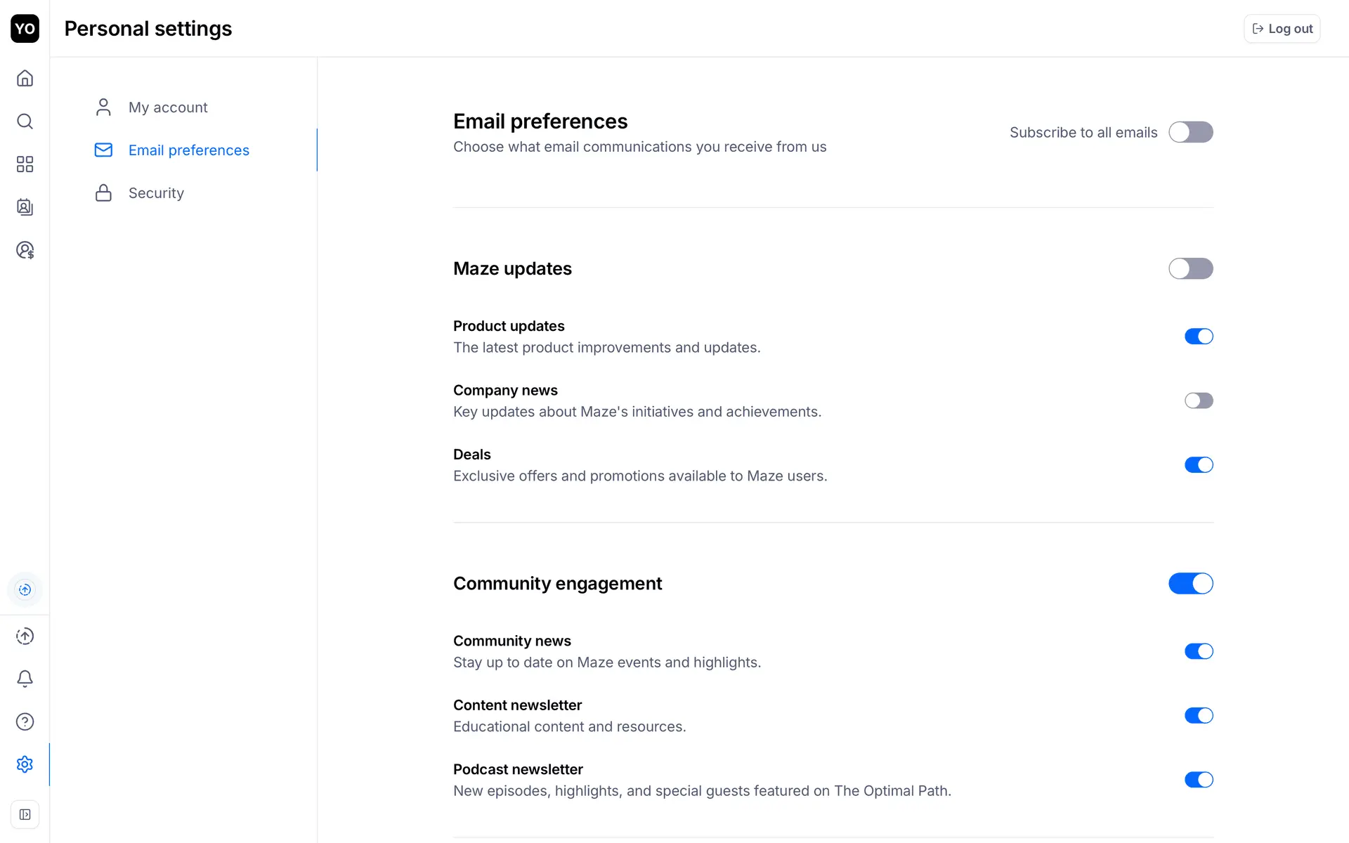Open the participants contact-book icon
1349x843 pixels.
tap(25, 207)
